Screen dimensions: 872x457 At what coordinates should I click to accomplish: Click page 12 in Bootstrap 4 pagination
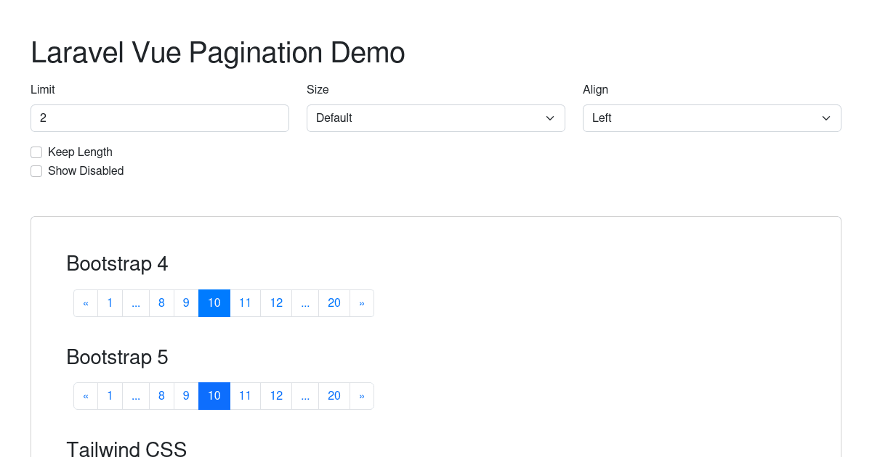click(276, 303)
